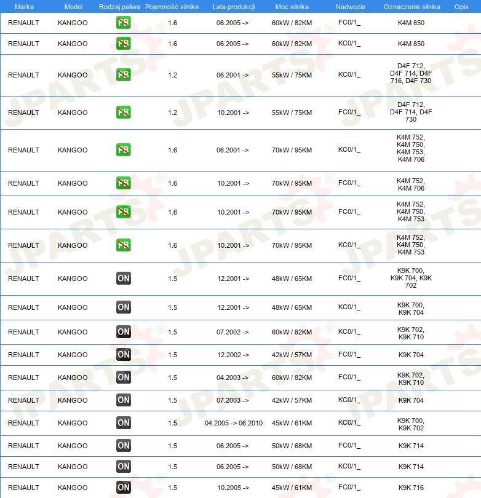Viewport: 481px width, 498px height.
Task: Click the ON diesel icon in the 12.2002 row
Action: (123, 355)
